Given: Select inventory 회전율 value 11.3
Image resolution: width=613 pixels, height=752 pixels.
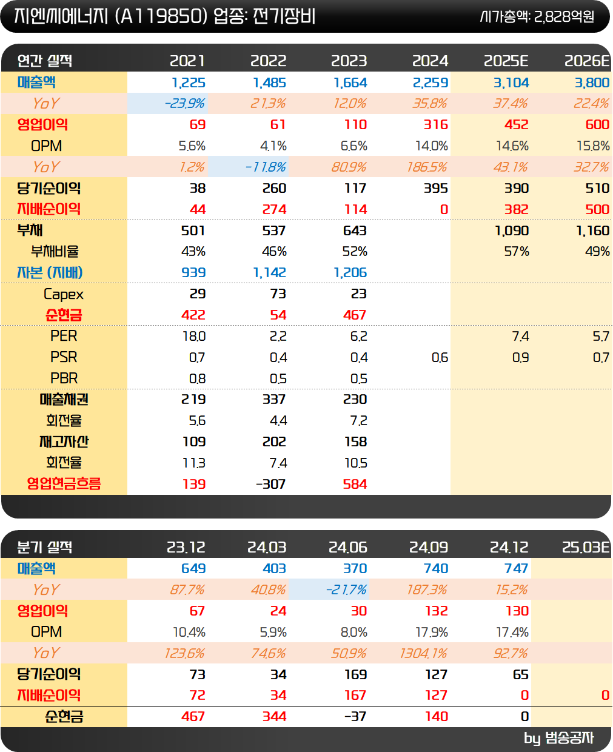Looking at the screenshot, I should coord(194,463).
